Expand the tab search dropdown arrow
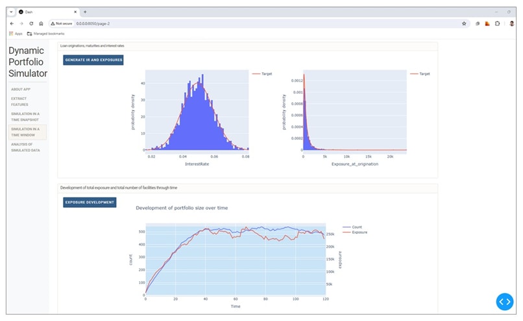523x321 pixels. [x=12, y=12]
